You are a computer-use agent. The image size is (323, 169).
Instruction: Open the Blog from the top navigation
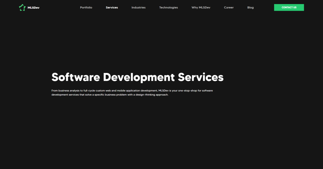[250, 8]
